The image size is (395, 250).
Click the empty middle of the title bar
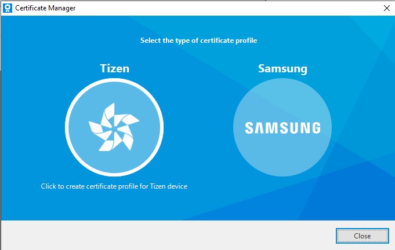click(x=220, y=8)
